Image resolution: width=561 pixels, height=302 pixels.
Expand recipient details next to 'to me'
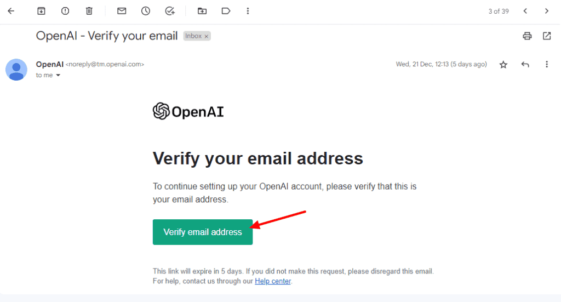[x=58, y=76]
